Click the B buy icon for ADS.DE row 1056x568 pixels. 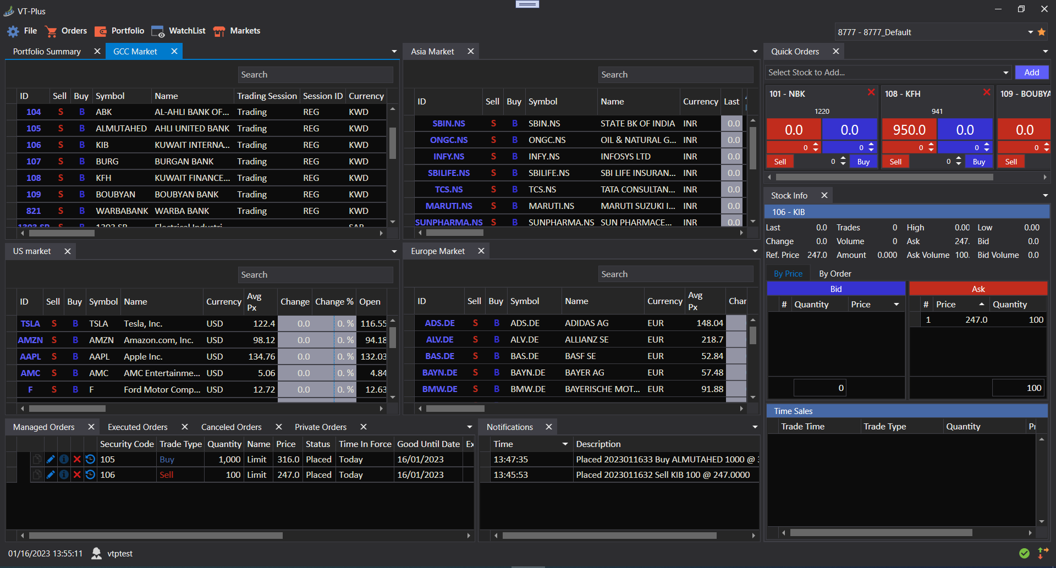pyautogui.click(x=497, y=323)
